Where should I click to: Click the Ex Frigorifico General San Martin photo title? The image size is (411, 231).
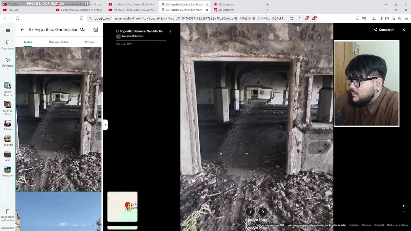click(139, 31)
